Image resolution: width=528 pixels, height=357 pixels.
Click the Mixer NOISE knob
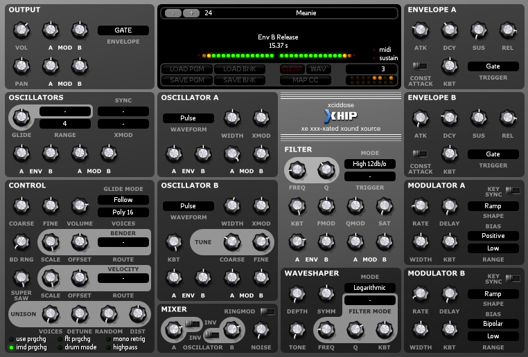[261, 330]
